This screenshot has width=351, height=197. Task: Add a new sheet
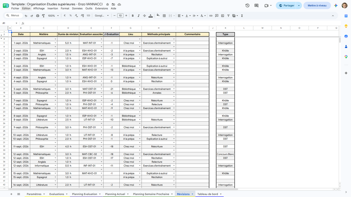coord(11,194)
